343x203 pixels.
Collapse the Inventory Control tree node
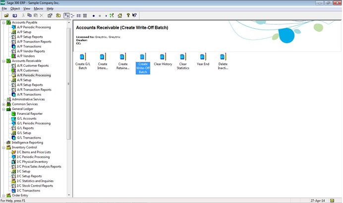(3, 148)
